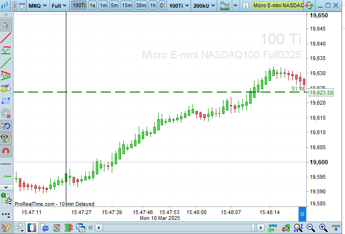This screenshot has height=234, width=345.
Task: Open the three-dots more options menu
Action: (6, 215)
